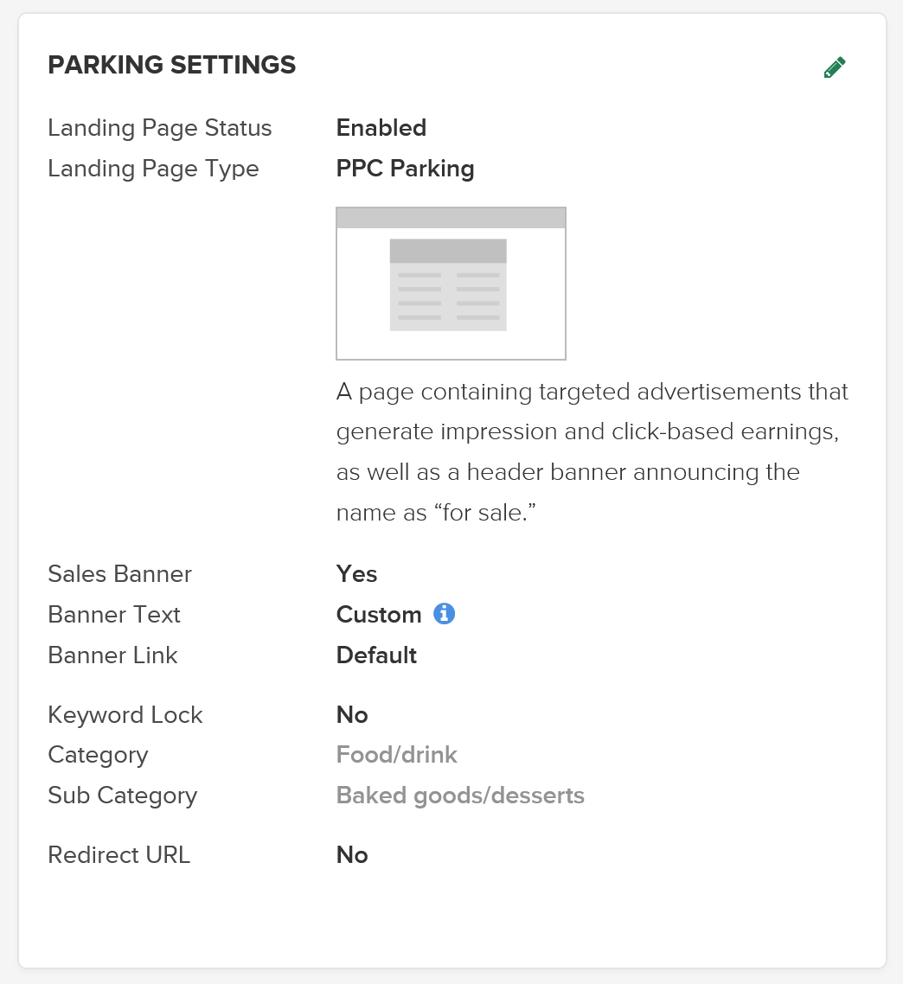Click the Keyword Lock No value
The image size is (903, 984).
click(x=352, y=715)
